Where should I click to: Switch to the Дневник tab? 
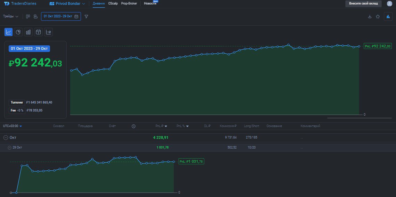(99, 3)
